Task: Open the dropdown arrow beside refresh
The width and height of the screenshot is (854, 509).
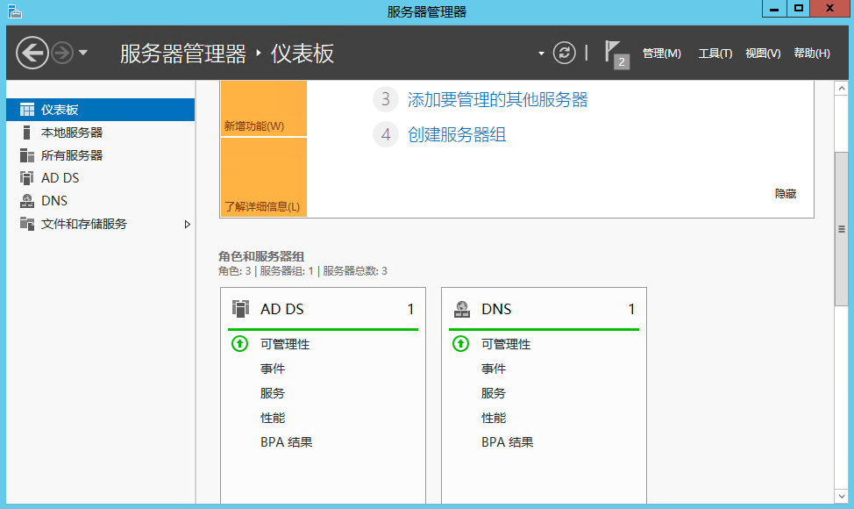Action: (x=541, y=54)
